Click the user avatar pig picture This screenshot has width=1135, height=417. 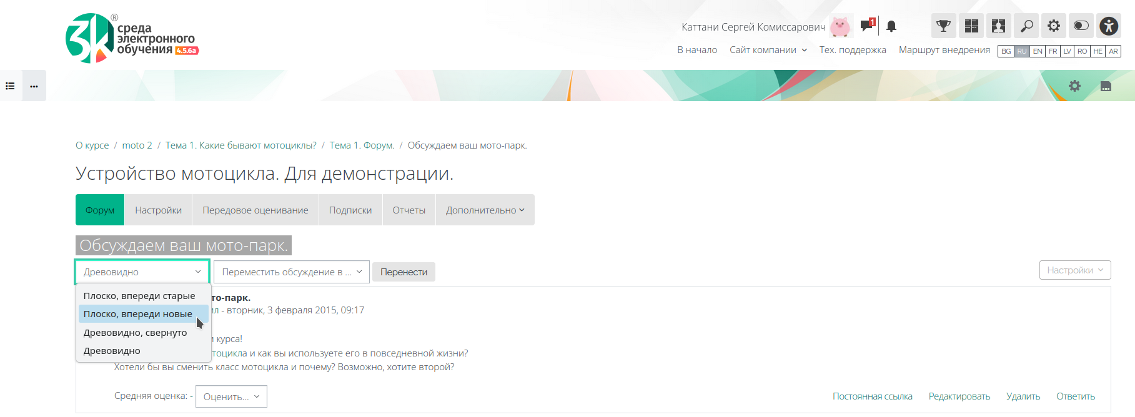coord(840,27)
